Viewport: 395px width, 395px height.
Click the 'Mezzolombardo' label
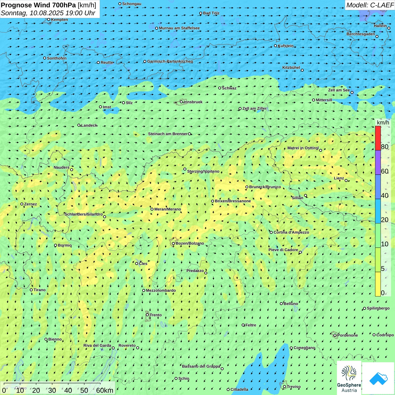point(161,290)
